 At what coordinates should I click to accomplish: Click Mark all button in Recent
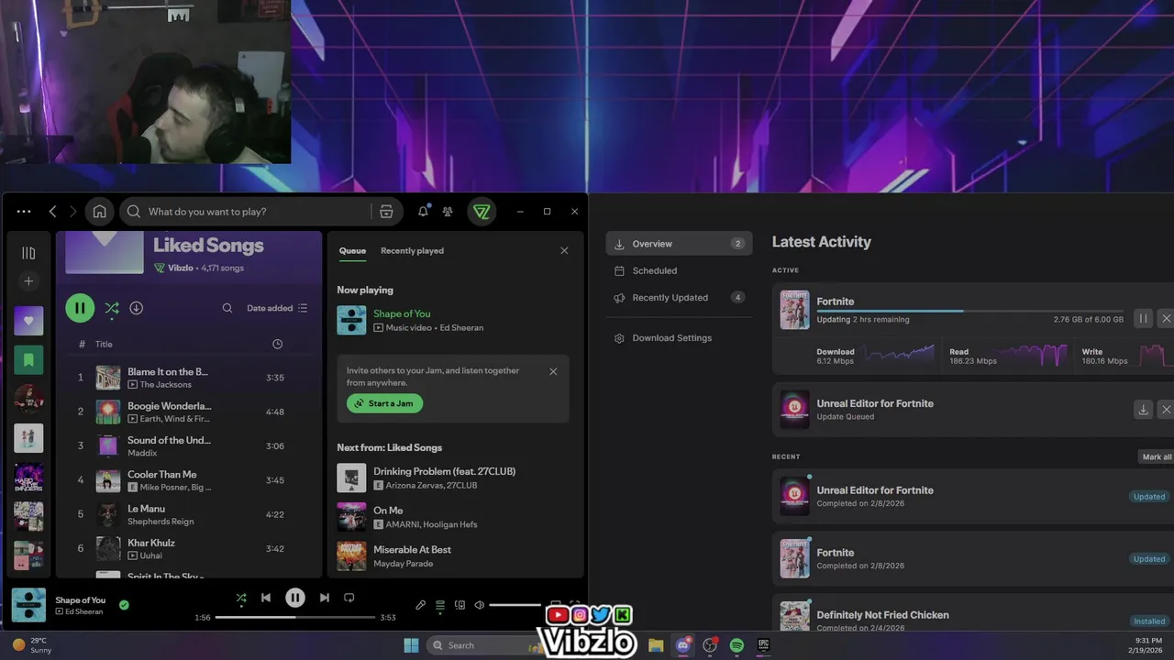tap(1157, 456)
